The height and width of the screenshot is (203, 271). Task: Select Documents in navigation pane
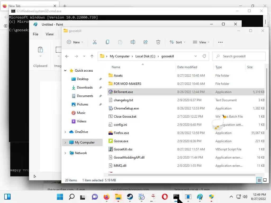[85, 96]
